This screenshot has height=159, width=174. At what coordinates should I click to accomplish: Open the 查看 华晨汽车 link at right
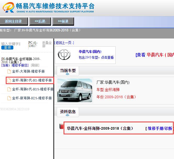click(155, 55)
